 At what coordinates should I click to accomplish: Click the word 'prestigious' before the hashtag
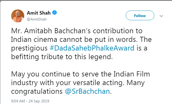pyautogui.click(x=29, y=48)
